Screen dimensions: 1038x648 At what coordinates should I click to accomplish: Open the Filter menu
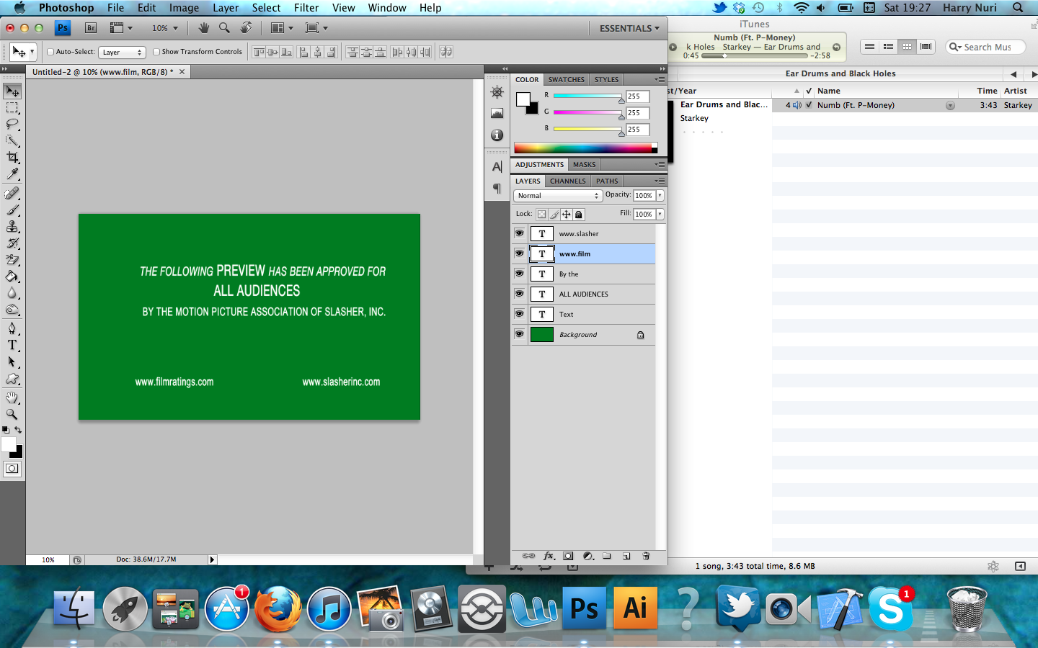pos(306,8)
